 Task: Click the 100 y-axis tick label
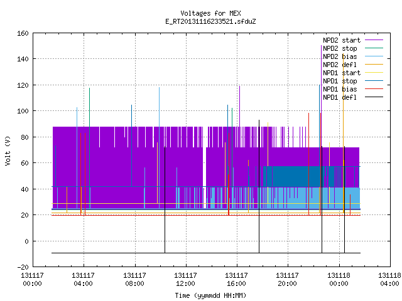pyautogui.click(x=23, y=111)
